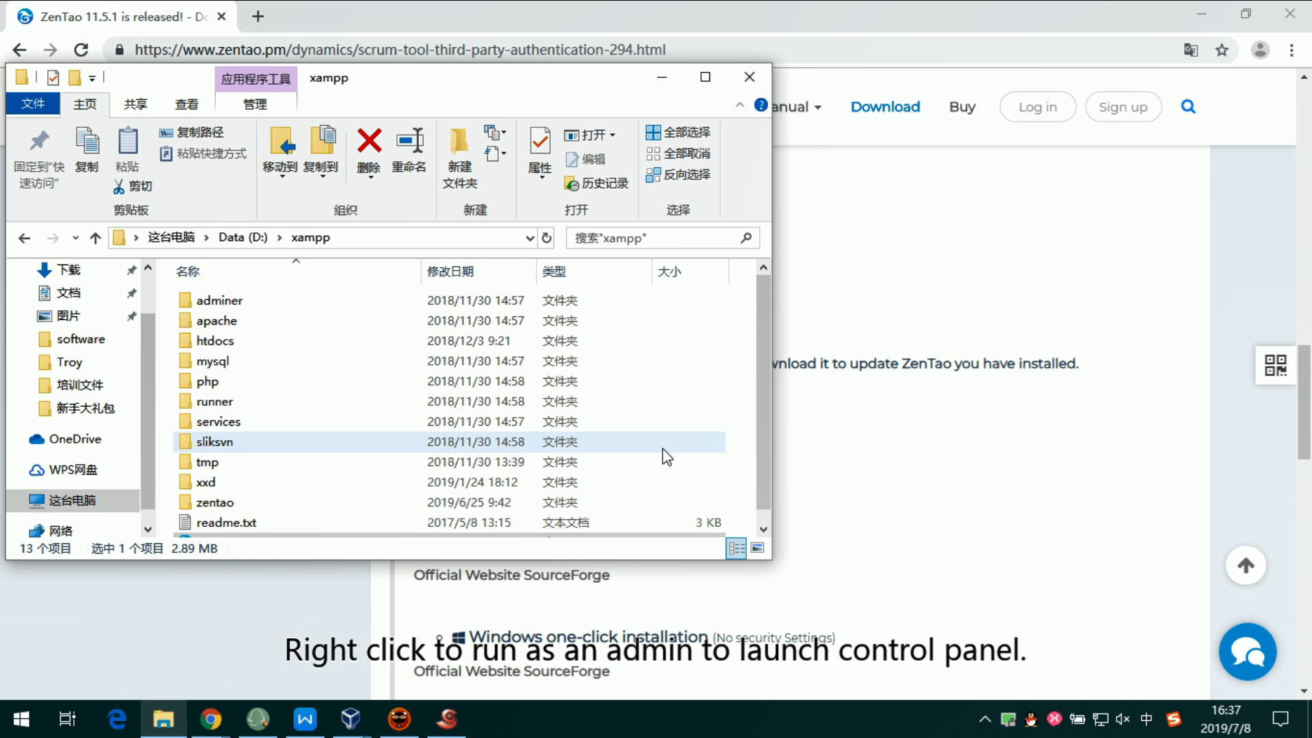Click the Copy ribbon icon
Screen dimensions: 1312x738
(x=87, y=149)
